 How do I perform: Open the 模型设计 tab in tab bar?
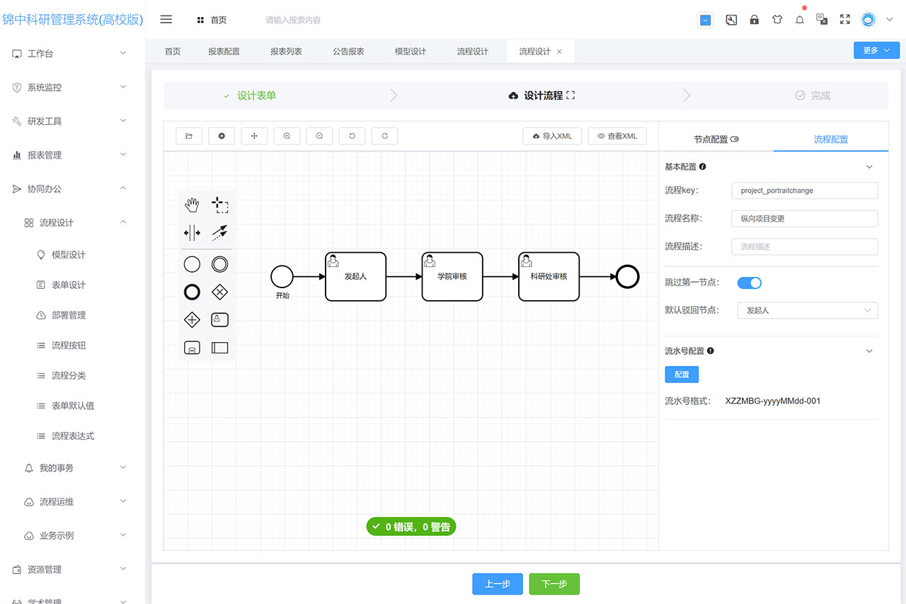(410, 50)
